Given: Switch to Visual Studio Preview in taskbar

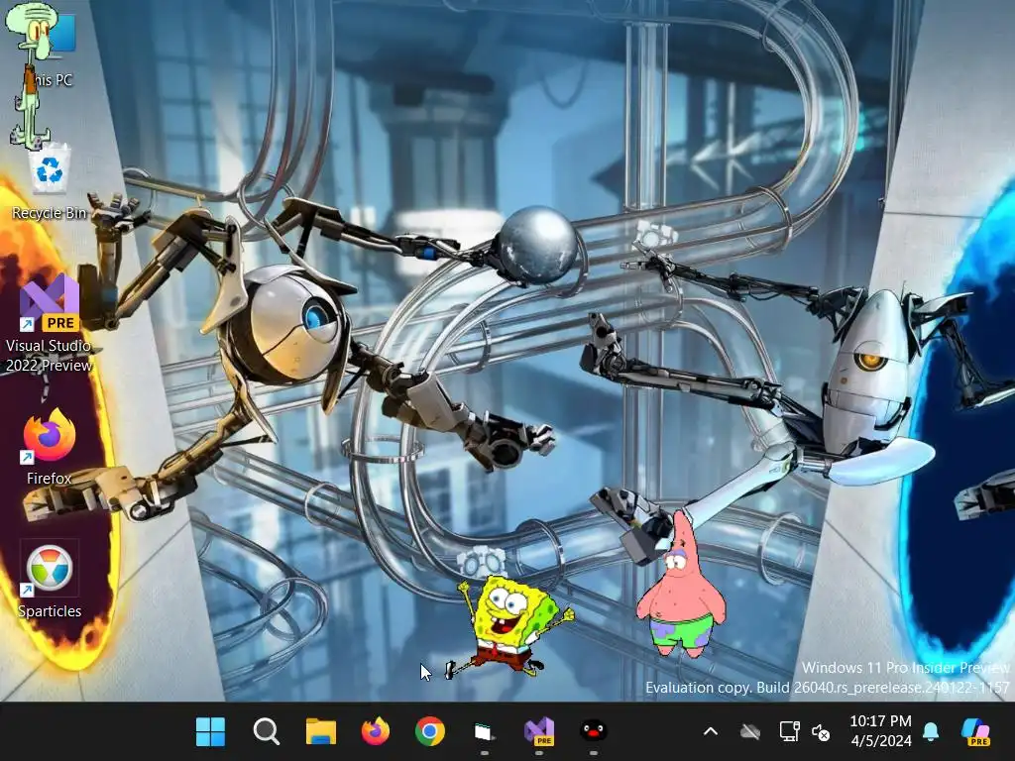Looking at the screenshot, I should [x=538, y=731].
